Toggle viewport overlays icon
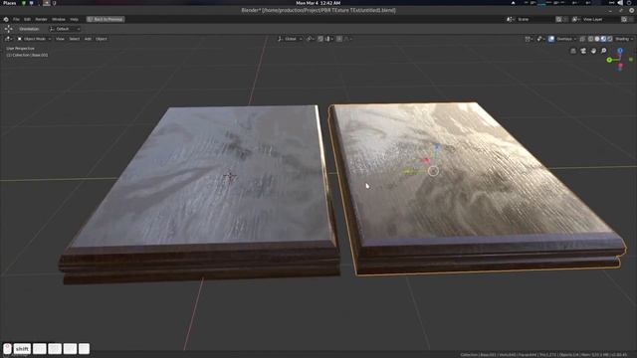The height and width of the screenshot is (358, 637). pos(551,39)
